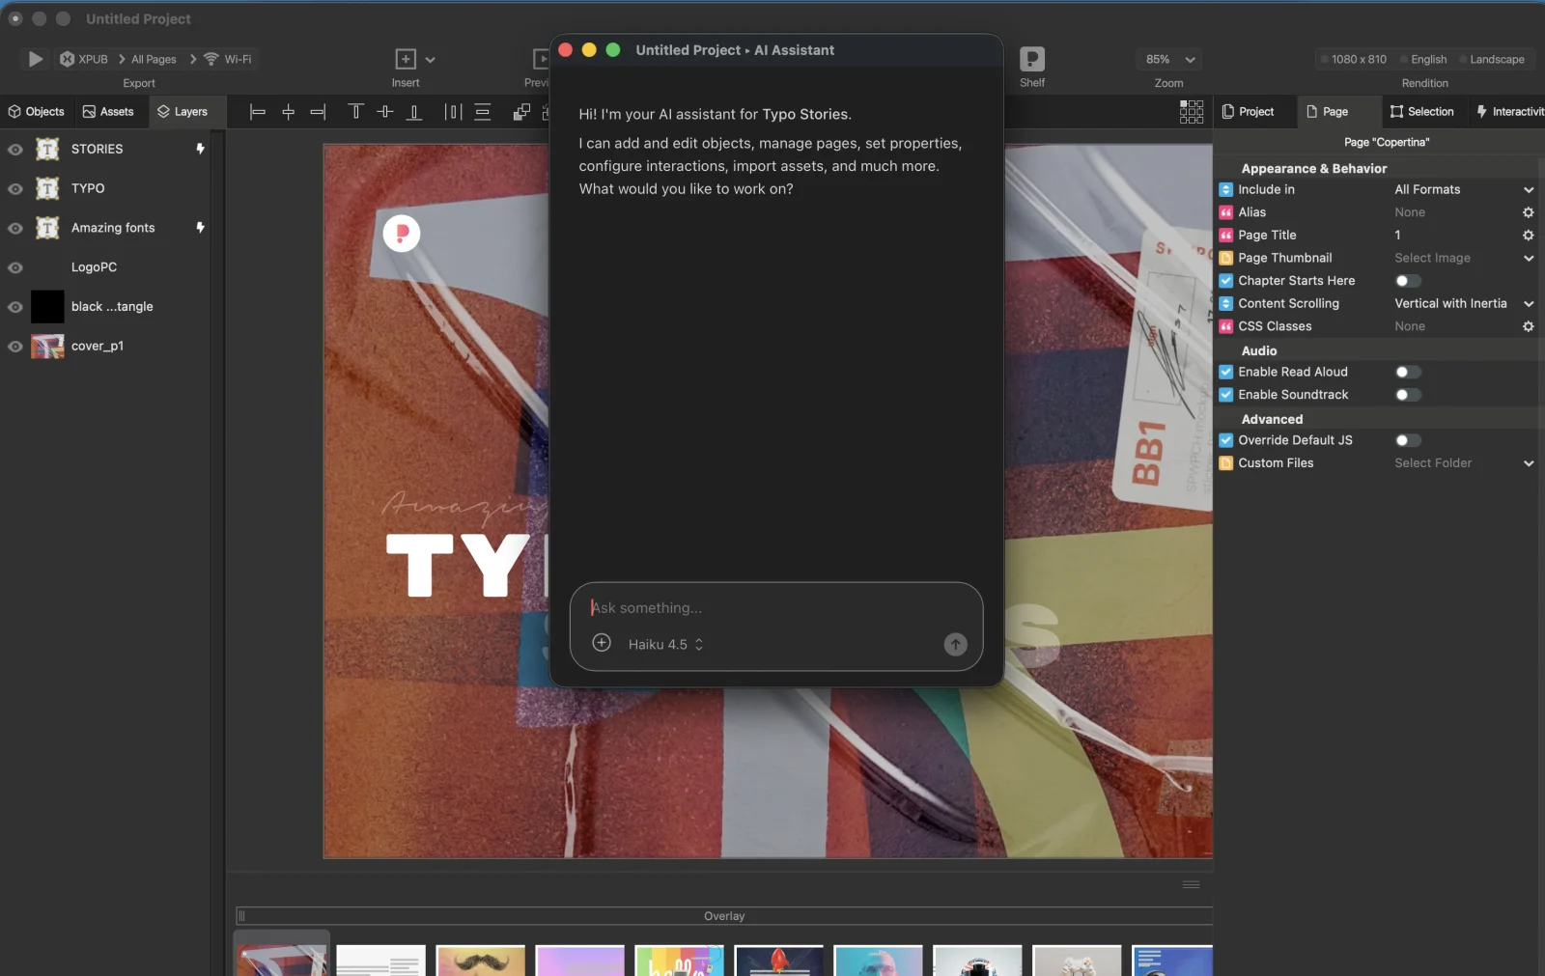1545x976 pixels.
Task: Hide the TYPO layer
Action: click(x=15, y=189)
